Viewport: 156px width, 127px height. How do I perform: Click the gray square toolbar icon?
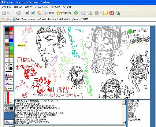(97, 13)
